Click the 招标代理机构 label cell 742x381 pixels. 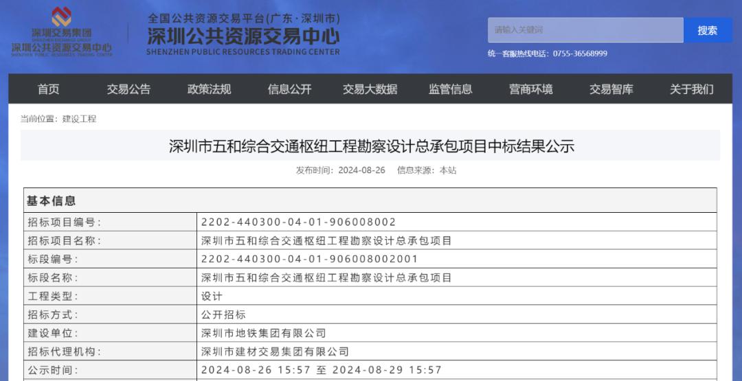point(110,351)
